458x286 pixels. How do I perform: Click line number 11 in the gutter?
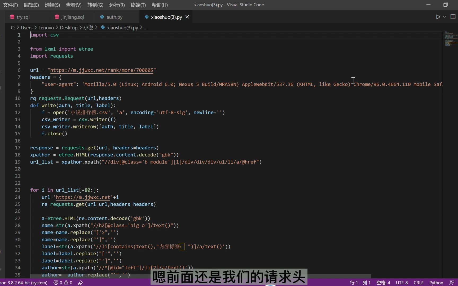pos(17,105)
